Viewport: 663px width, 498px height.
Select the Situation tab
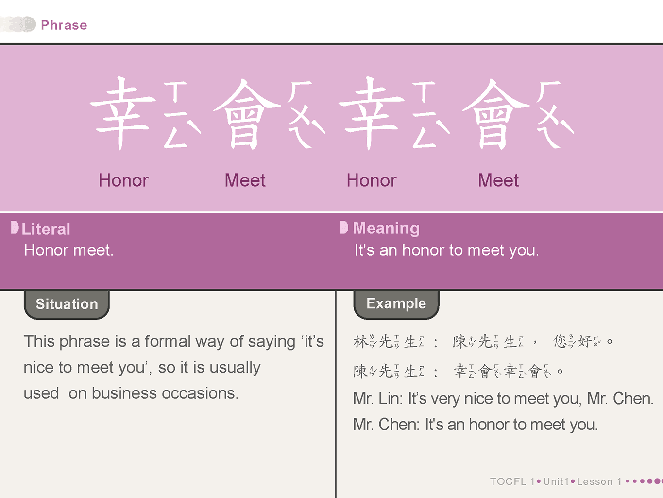click(67, 304)
